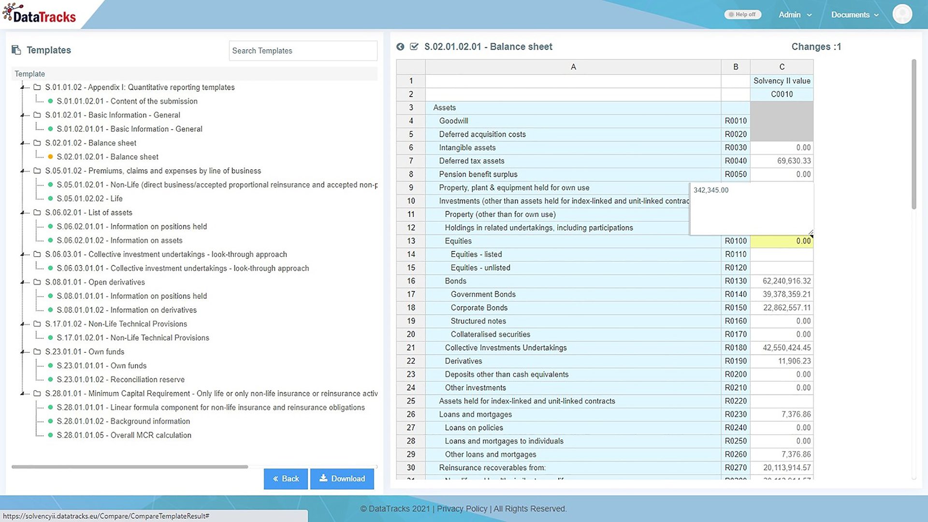
Task: Expand S.01.01.02 Appendix I folder
Action: click(24, 87)
